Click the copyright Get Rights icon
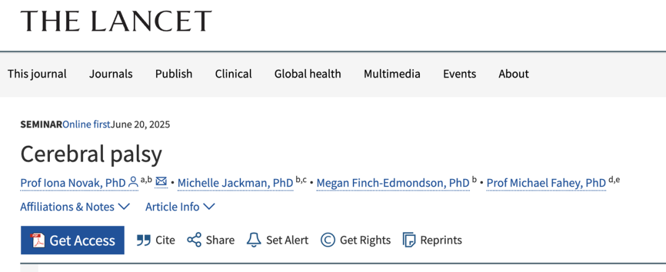This screenshot has width=666, height=272. point(327,240)
